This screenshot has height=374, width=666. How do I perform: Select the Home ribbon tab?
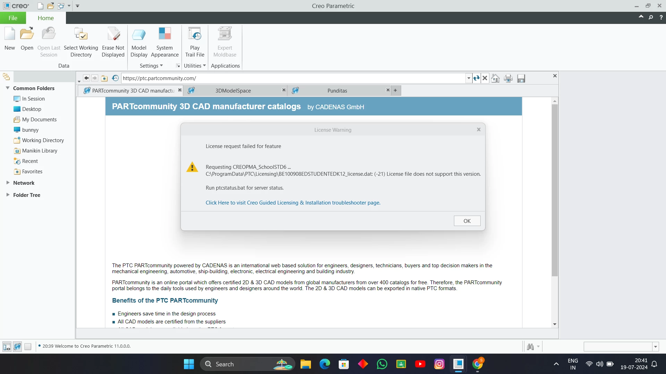[x=46, y=18]
